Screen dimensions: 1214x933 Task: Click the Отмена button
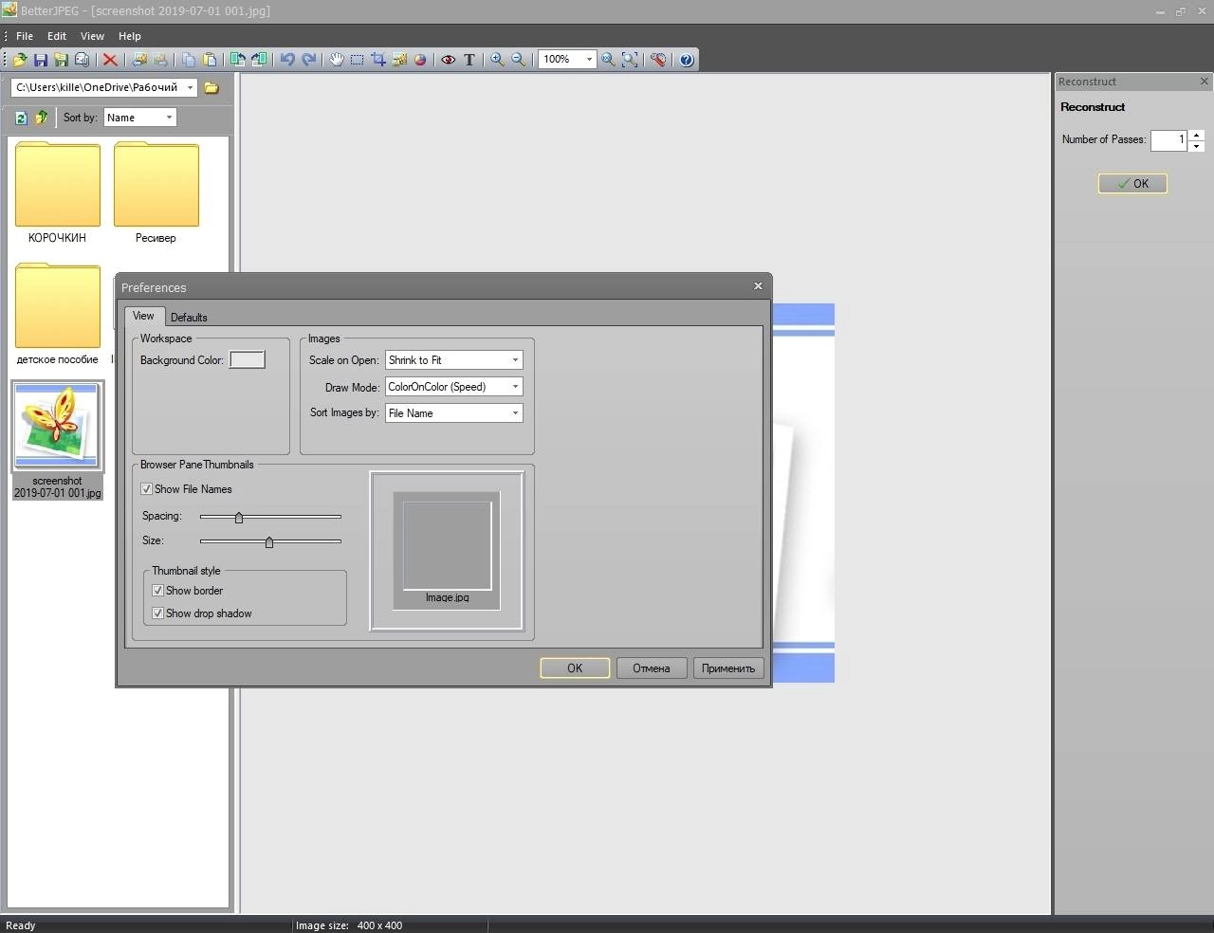pos(652,668)
